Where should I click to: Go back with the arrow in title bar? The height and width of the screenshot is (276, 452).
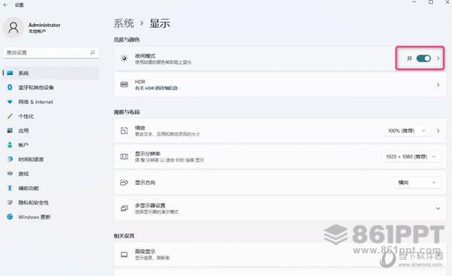tap(5, 5)
